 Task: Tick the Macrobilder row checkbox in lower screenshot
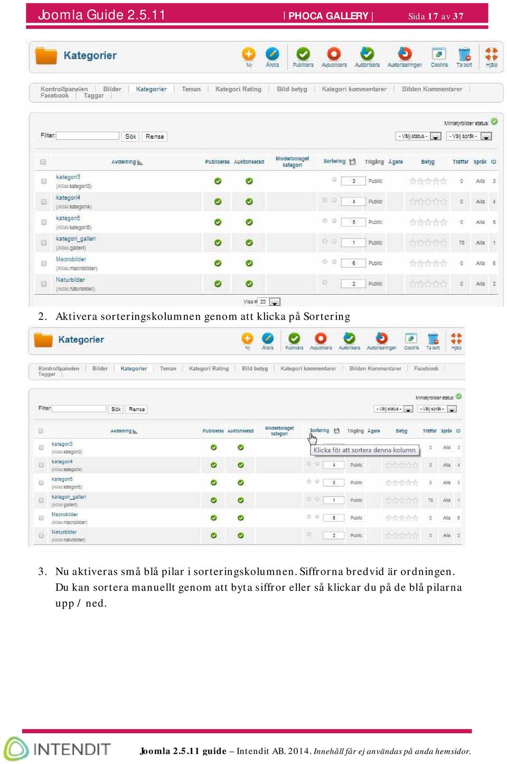coord(41,518)
